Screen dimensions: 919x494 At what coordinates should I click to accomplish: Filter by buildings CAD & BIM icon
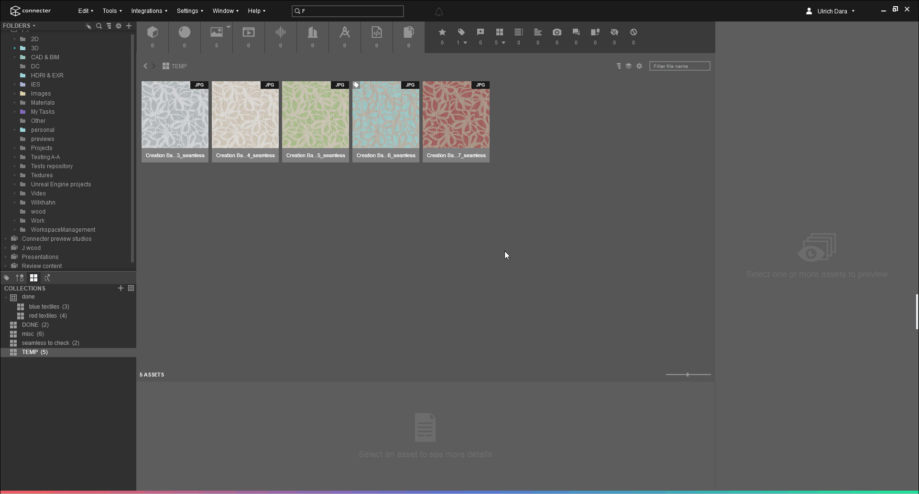pos(313,32)
